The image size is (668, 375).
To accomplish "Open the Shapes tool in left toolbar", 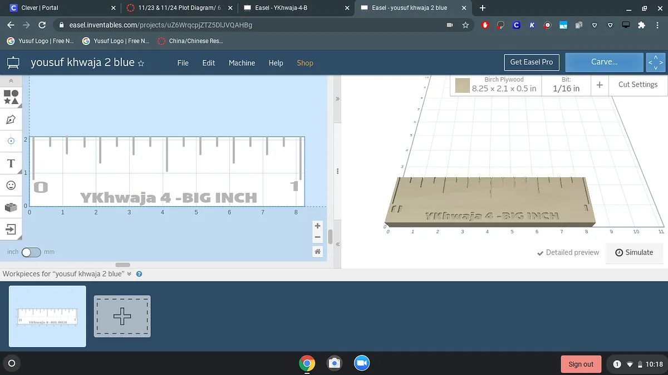I will (11, 97).
